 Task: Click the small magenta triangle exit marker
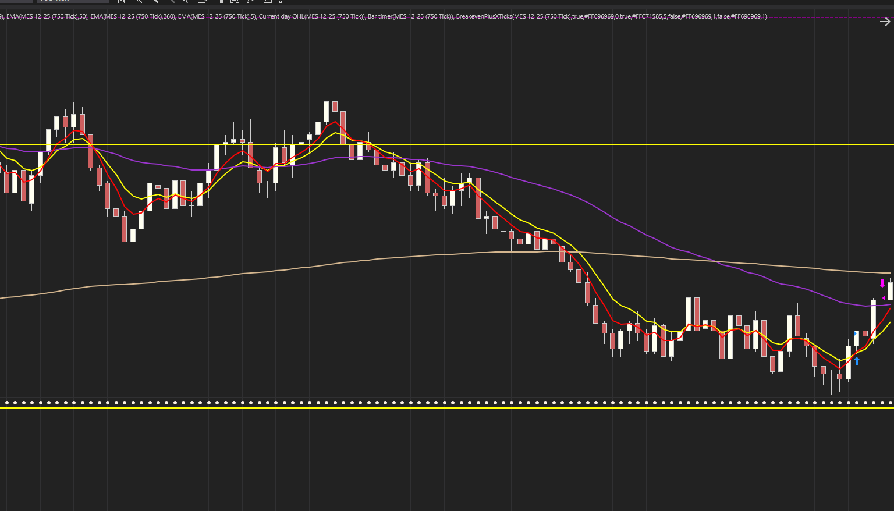pyautogui.click(x=884, y=298)
